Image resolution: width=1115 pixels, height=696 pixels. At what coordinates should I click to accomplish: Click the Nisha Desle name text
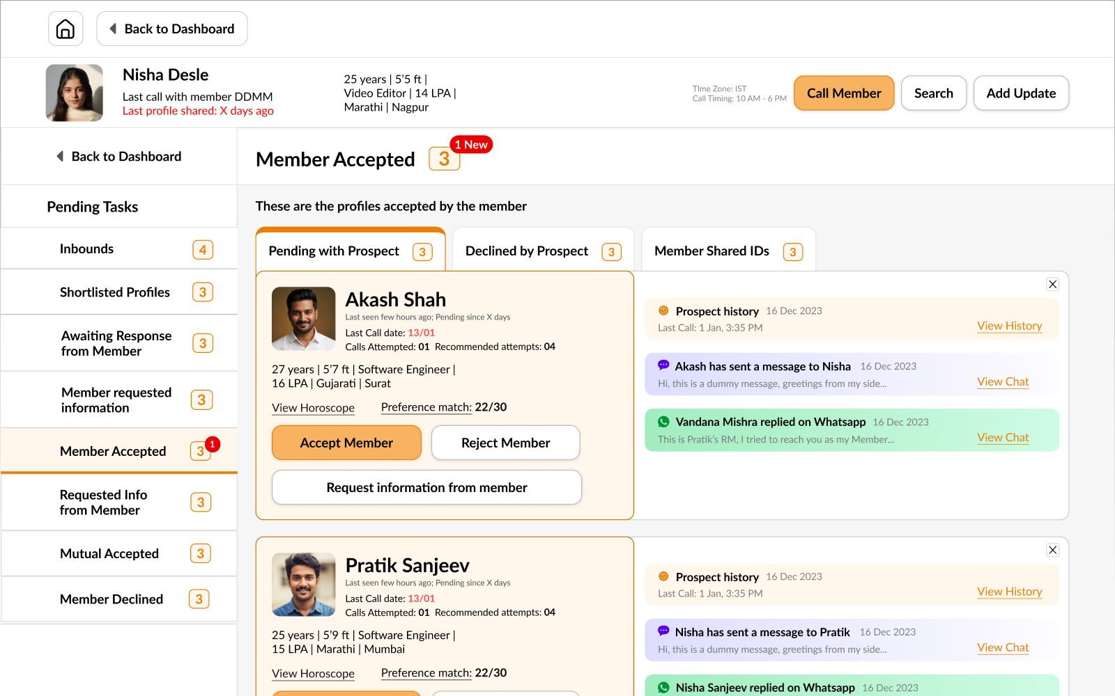165,74
